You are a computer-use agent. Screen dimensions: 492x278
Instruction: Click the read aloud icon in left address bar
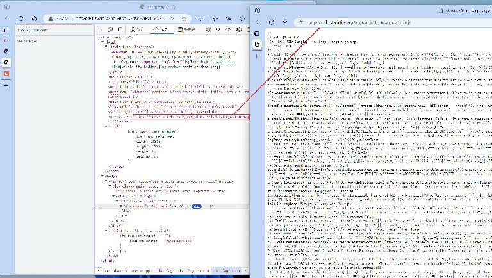(x=172, y=19)
